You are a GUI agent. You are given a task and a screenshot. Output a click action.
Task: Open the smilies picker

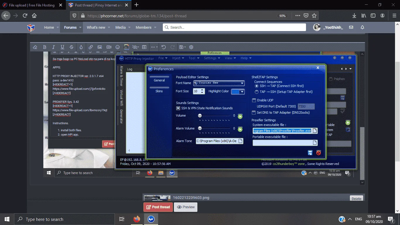pyautogui.click(x=118, y=47)
